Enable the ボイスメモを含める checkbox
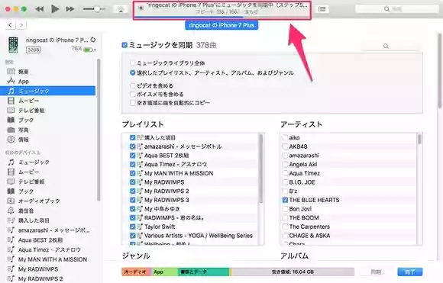This screenshot has height=283, width=443. [x=132, y=95]
